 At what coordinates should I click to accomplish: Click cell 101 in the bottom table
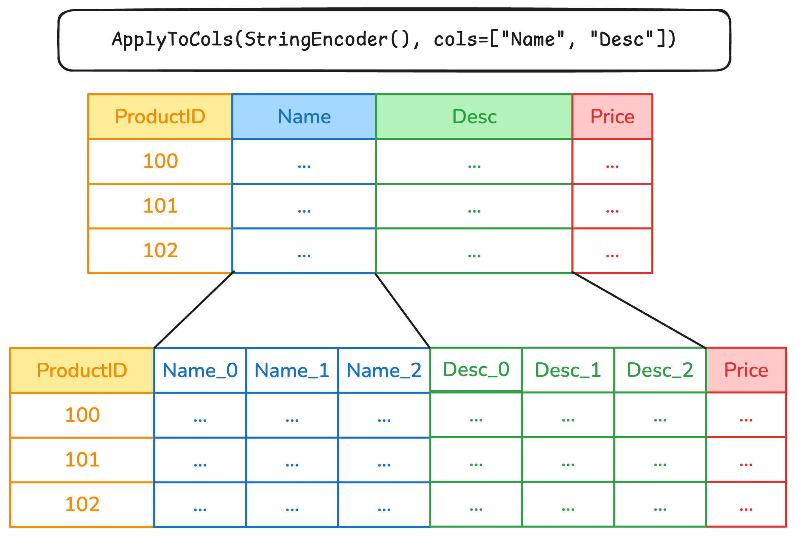[82, 460]
